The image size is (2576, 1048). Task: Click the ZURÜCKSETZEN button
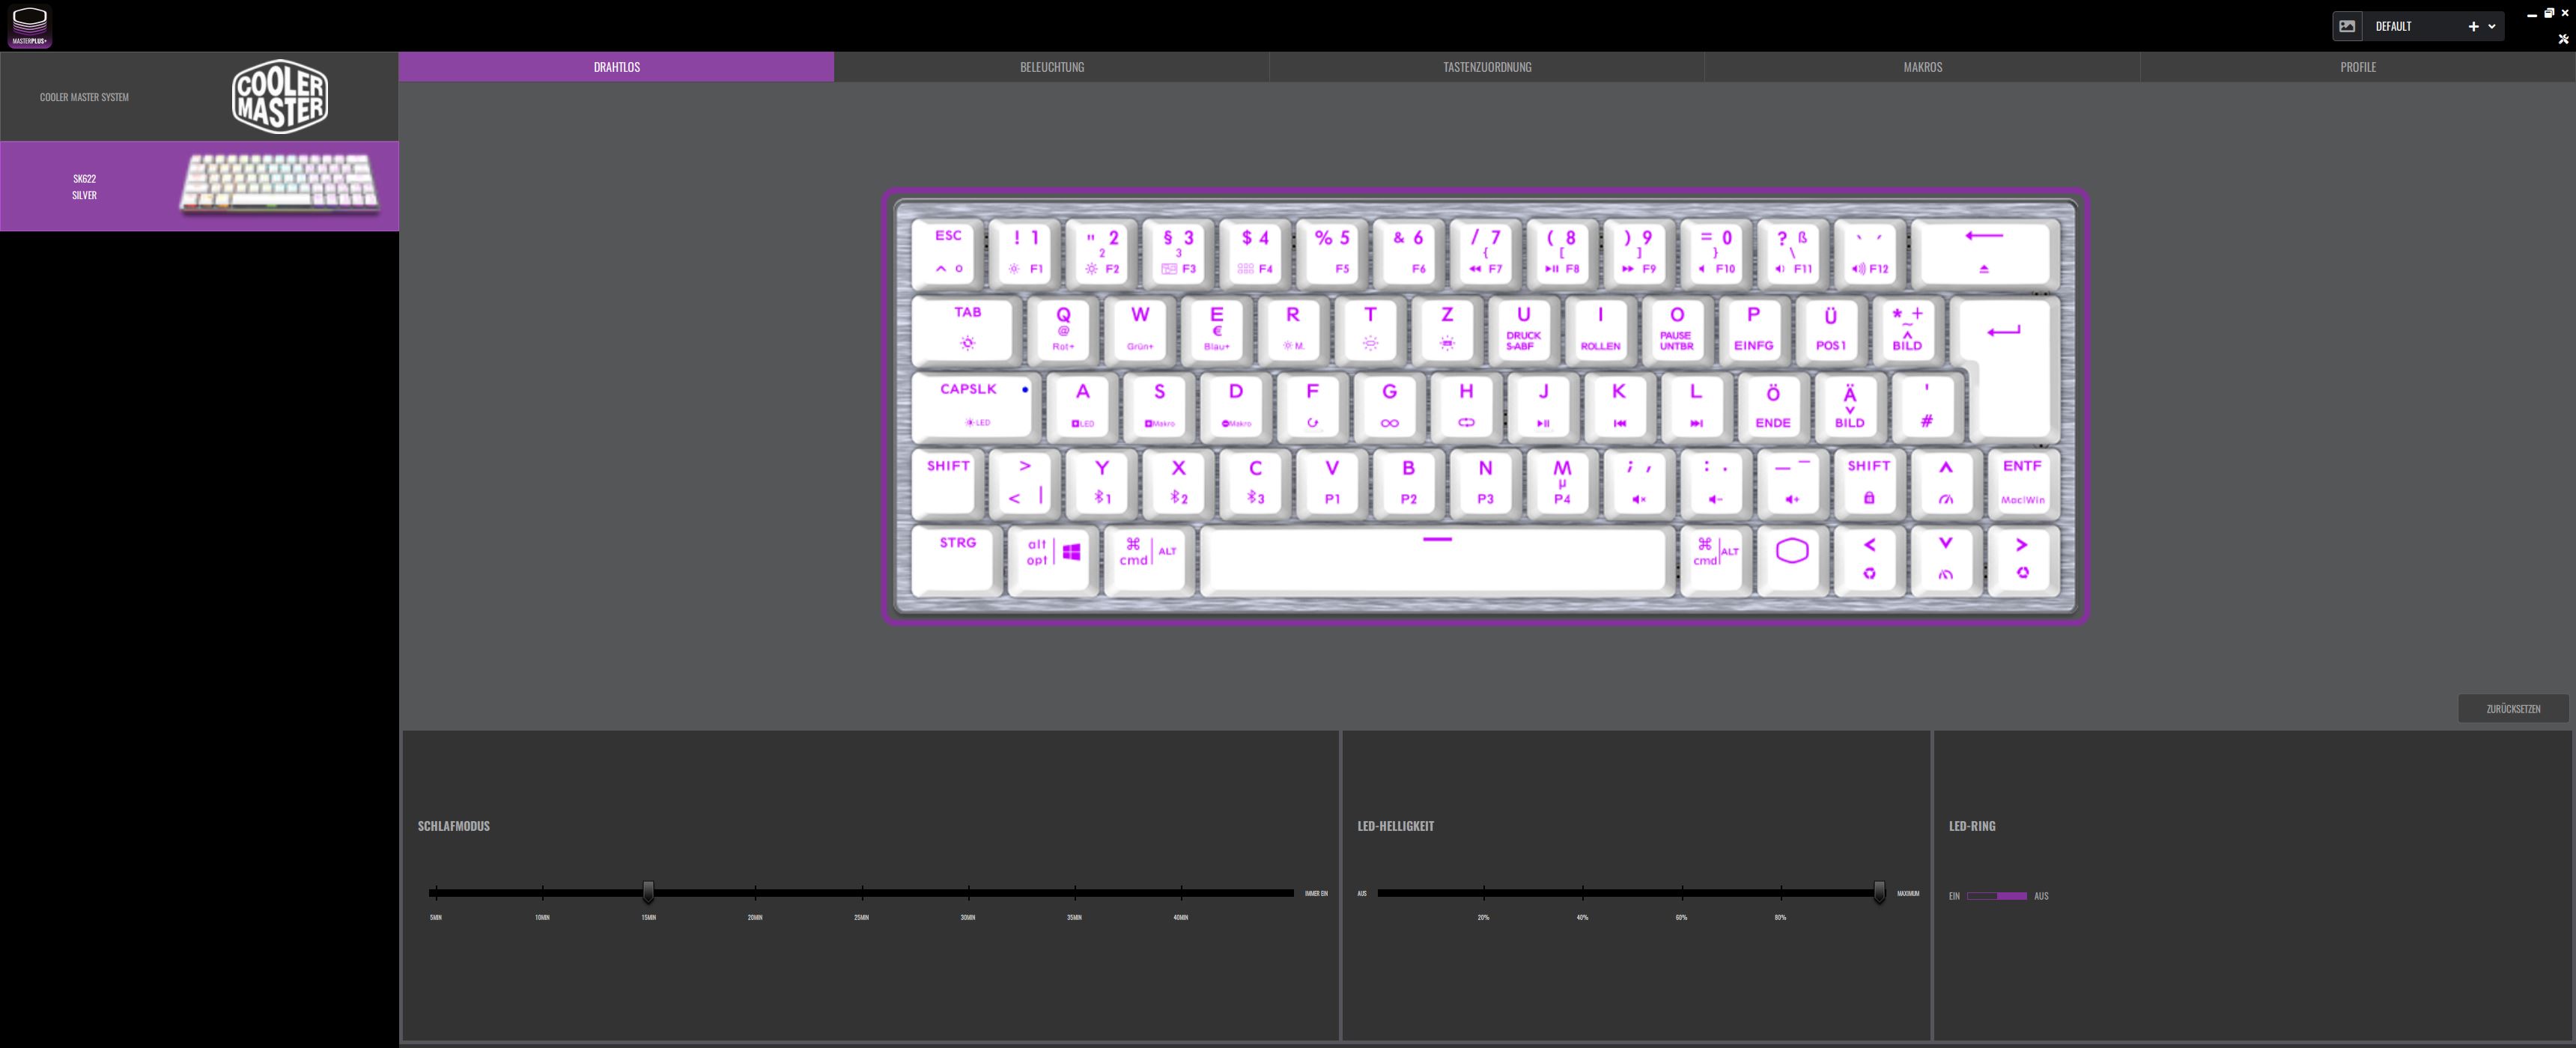(2513, 708)
